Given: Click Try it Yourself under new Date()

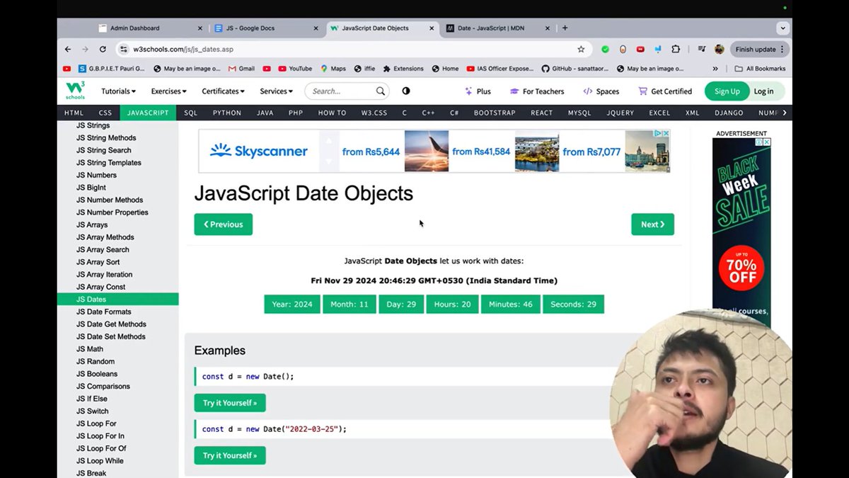Looking at the screenshot, I should coord(230,403).
